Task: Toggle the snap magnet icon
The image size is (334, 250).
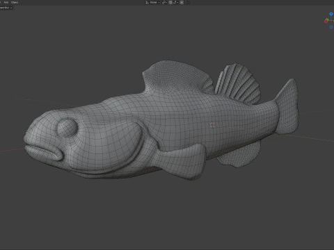Action: [170, 2]
